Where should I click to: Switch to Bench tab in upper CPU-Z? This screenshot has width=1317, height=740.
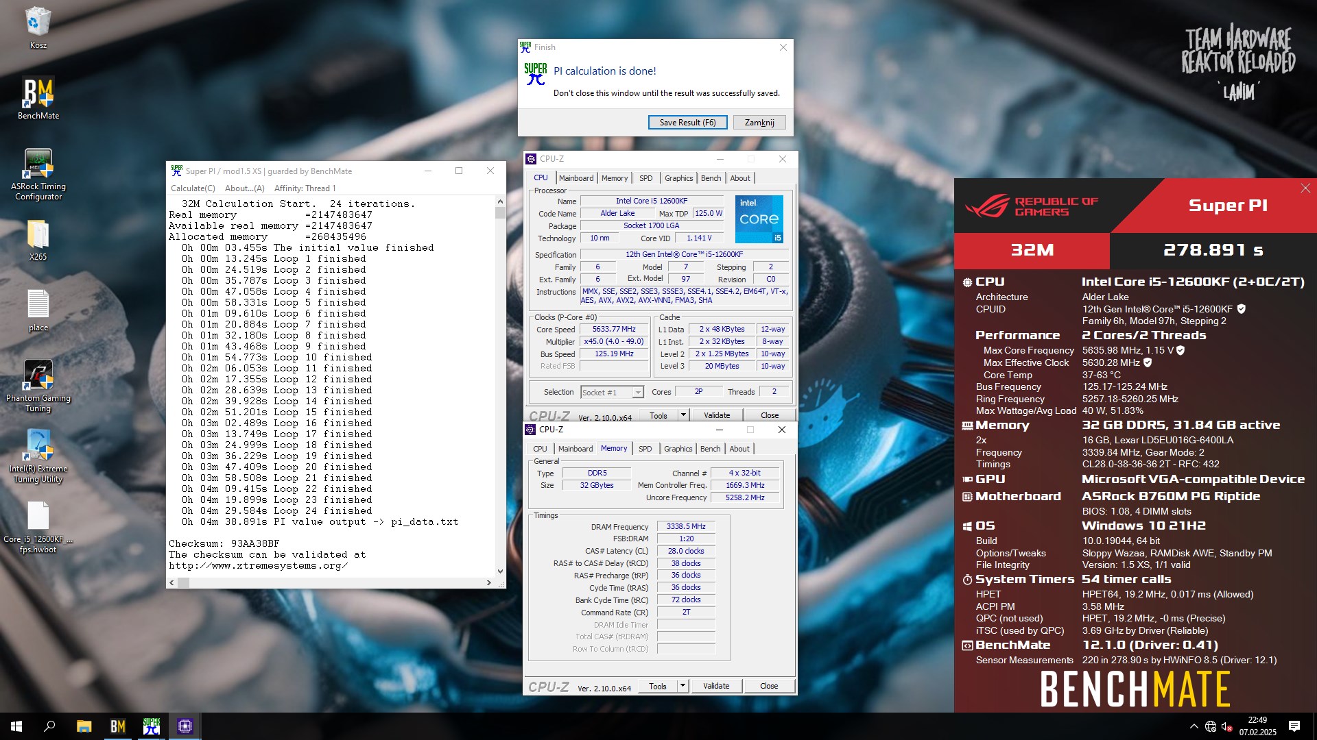click(711, 178)
